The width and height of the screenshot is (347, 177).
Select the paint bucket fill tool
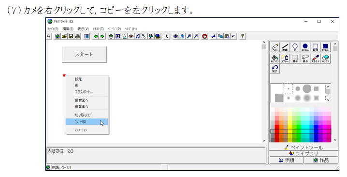click(x=275, y=59)
